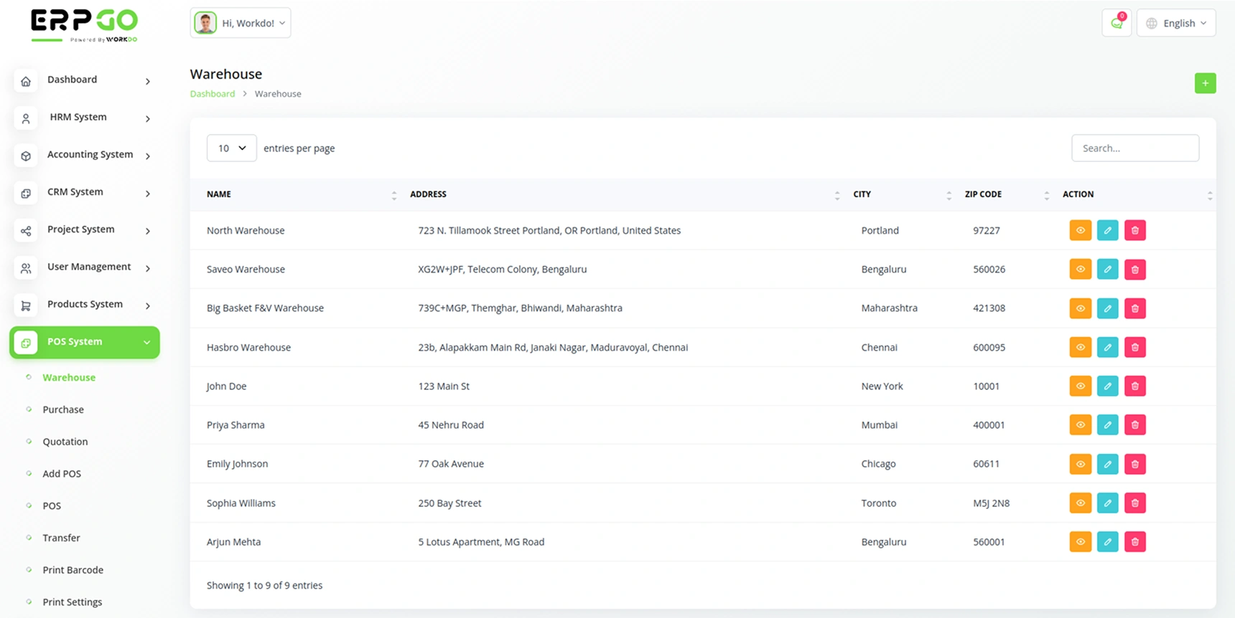Image resolution: width=1235 pixels, height=618 pixels.
Task: Open Purchase in the POS submenu
Action: [63, 409]
